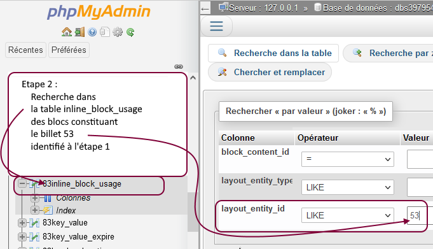Click the Base de données breadcrumb link
The image size is (433, 249).
pos(378,8)
